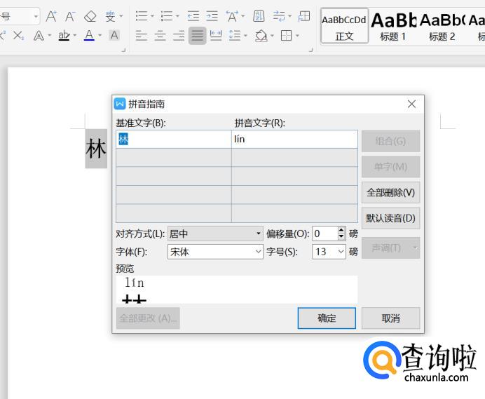Cancel the pinyin guide dialog
485x399 pixels.
tap(390, 318)
